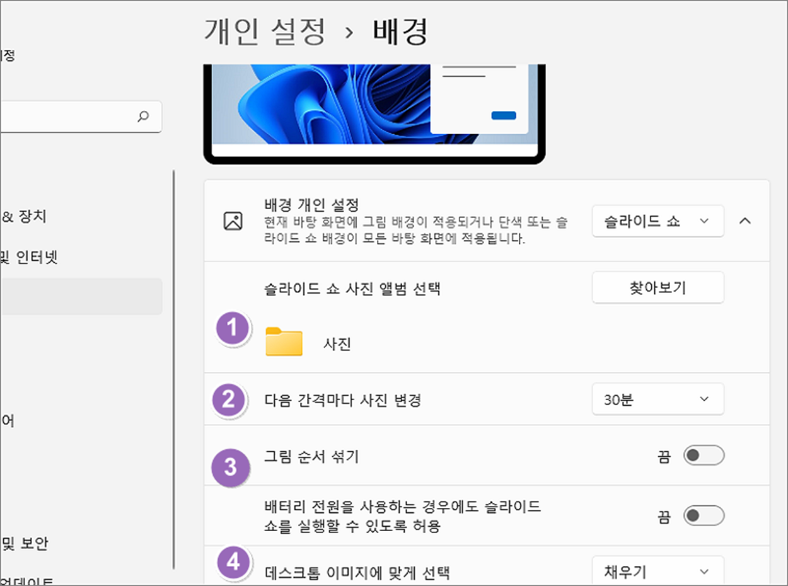Image resolution: width=788 pixels, height=586 pixels.
Task: Collapse the 배경 개인 설정 section chevron
Action: point(745,221)
